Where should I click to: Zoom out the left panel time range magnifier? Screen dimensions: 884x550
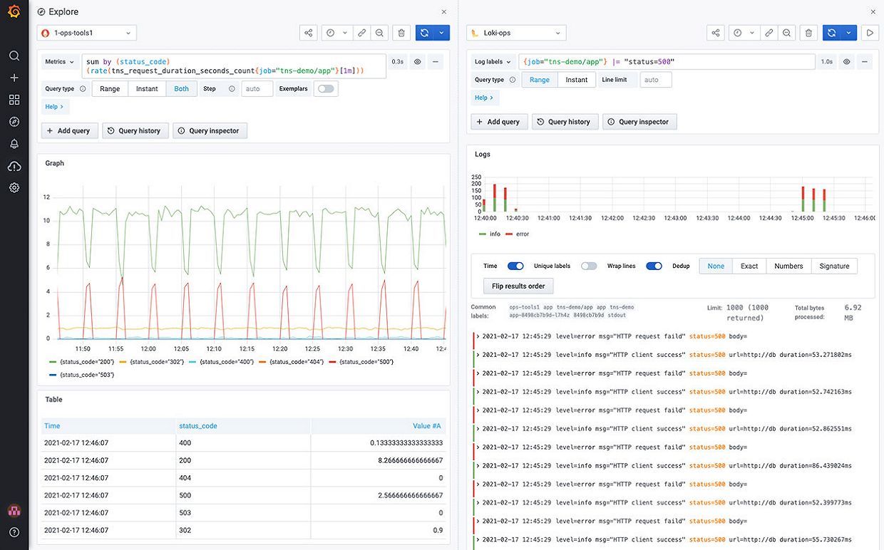pyautogui.click(x=379, y=33)
